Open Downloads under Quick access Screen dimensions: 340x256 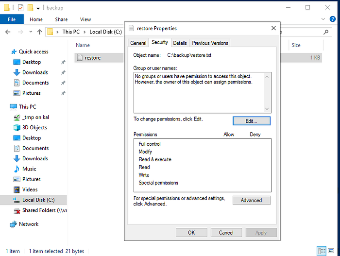click(x=35, y=72)
